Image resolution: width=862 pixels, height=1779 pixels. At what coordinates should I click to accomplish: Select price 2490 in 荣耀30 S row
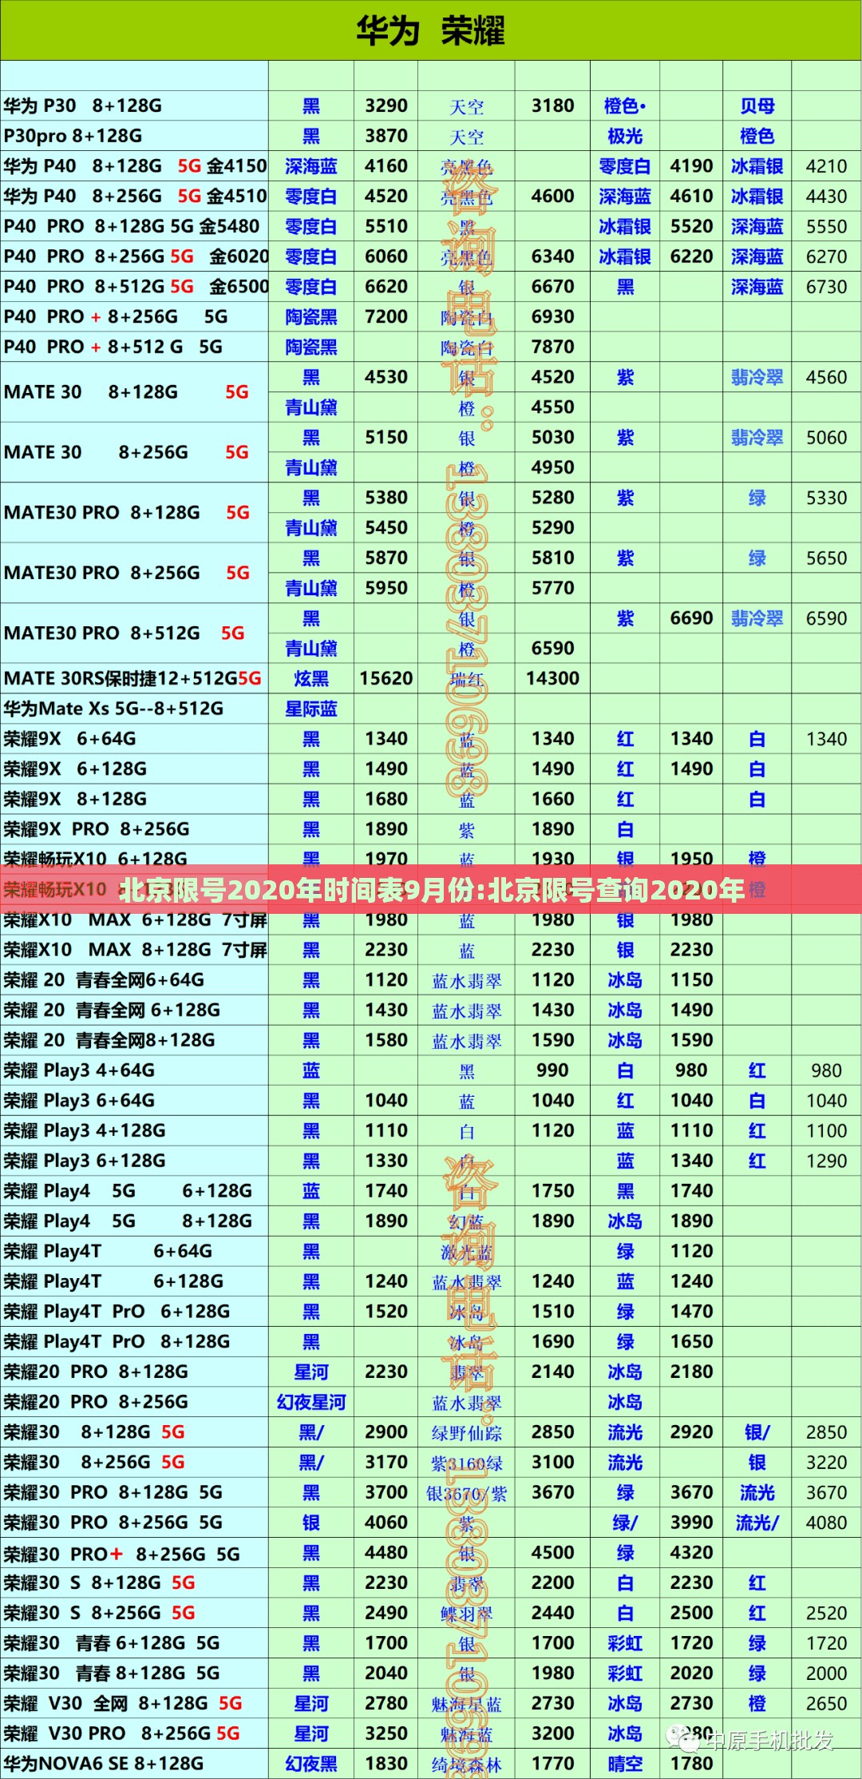click(386, 1613)
